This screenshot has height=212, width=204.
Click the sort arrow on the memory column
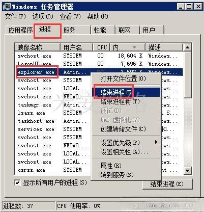point(134,47)
